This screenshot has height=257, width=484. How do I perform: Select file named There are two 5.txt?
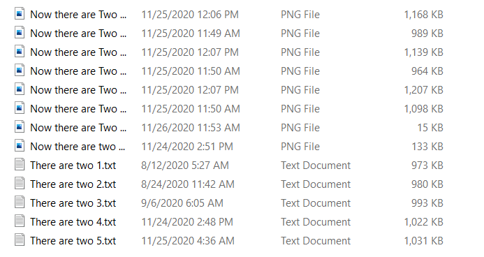tap(73, 241)
